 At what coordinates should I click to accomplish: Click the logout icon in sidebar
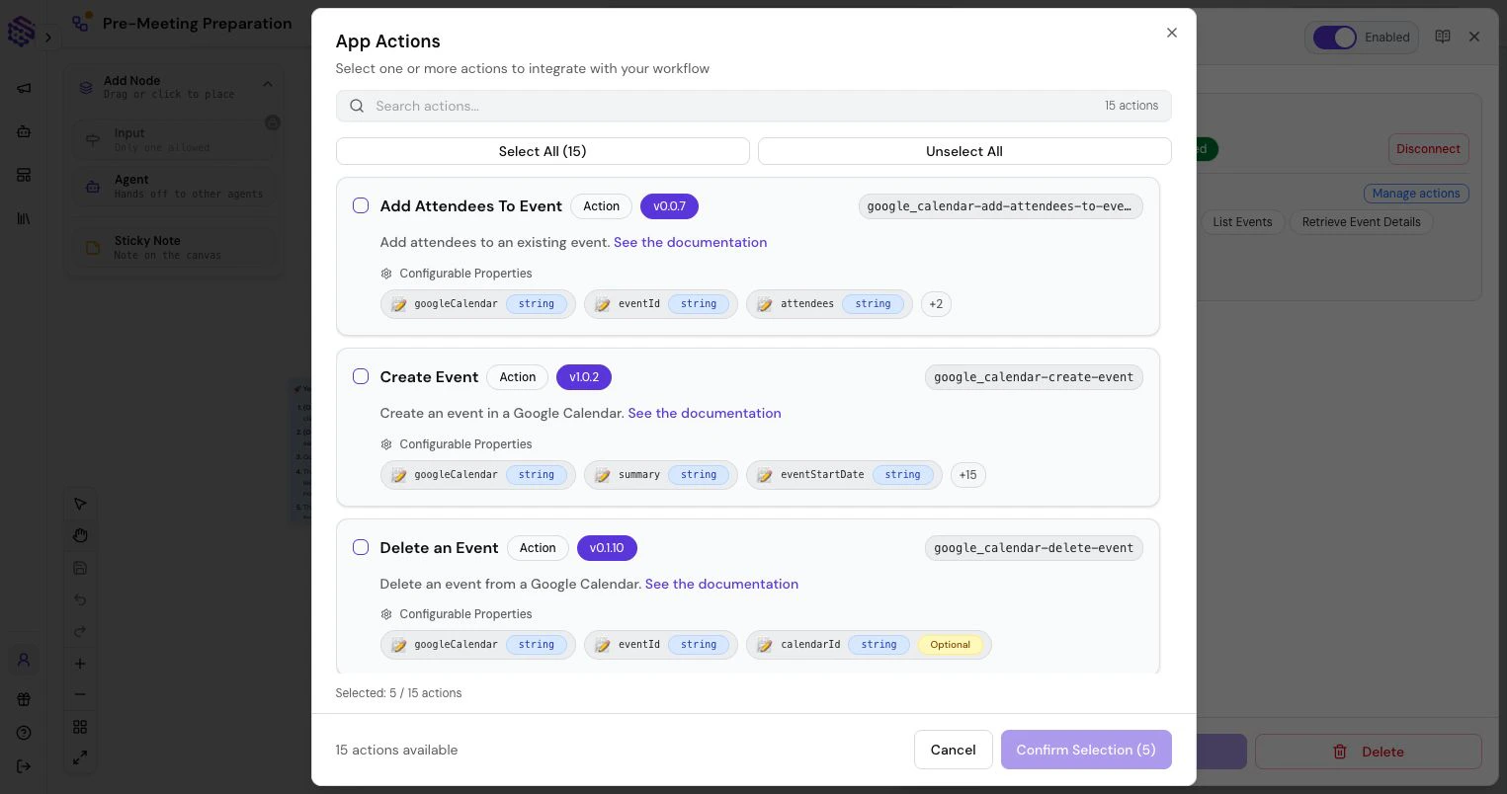(24, 766)
